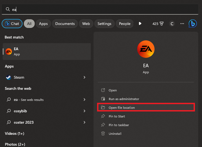Image resolution: width=202 pixels, height=147 pixels.
Task: Click the user account C avatar
Action: (172, 24)
